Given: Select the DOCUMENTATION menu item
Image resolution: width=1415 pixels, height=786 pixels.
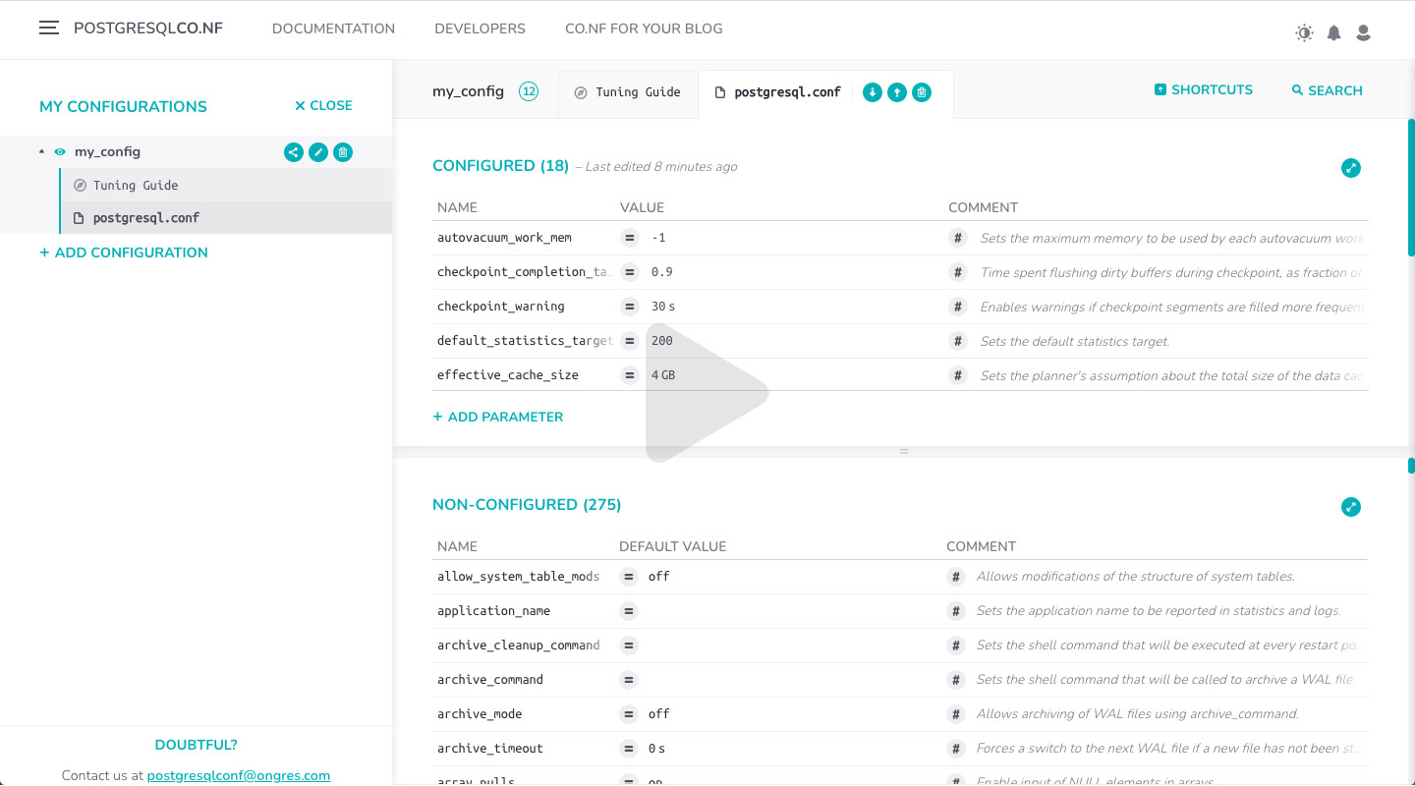Looking at the screenshot, I should (333, 28).
